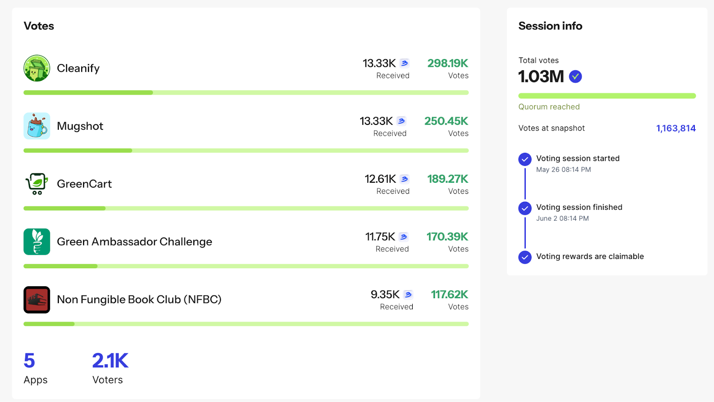Click the quorum reached progress bar
The image size is (714, 402).
(x=607, y=96)
